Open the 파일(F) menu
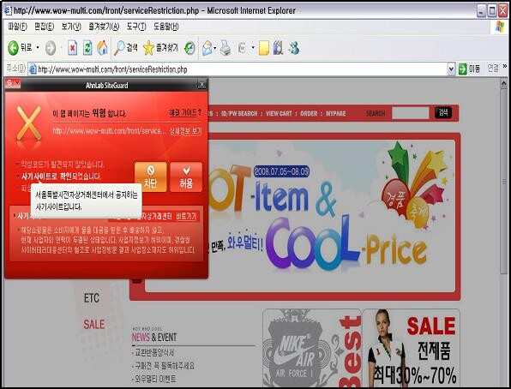Viewport: 511px width, 389px height. pos(17,27)
